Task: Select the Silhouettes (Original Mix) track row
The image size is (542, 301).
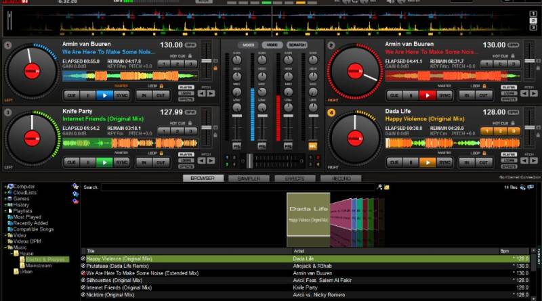Action: point(306,280)
